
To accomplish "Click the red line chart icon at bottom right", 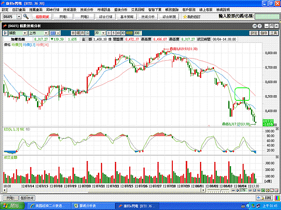I will coord(272,190).
